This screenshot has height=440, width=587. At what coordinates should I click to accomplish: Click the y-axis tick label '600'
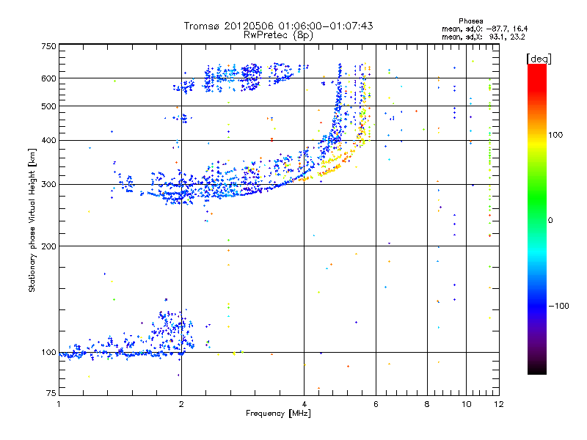pyautogui.click(x=48, y=78)
